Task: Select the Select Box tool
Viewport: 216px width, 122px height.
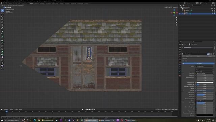Action: pyautogui.click(x=2, y=11)
